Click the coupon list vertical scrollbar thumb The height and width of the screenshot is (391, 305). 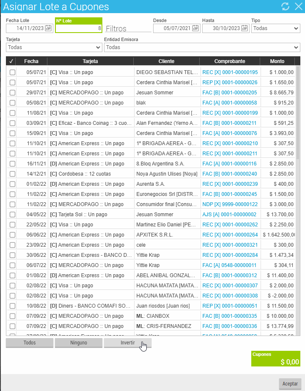pos(298,113)
